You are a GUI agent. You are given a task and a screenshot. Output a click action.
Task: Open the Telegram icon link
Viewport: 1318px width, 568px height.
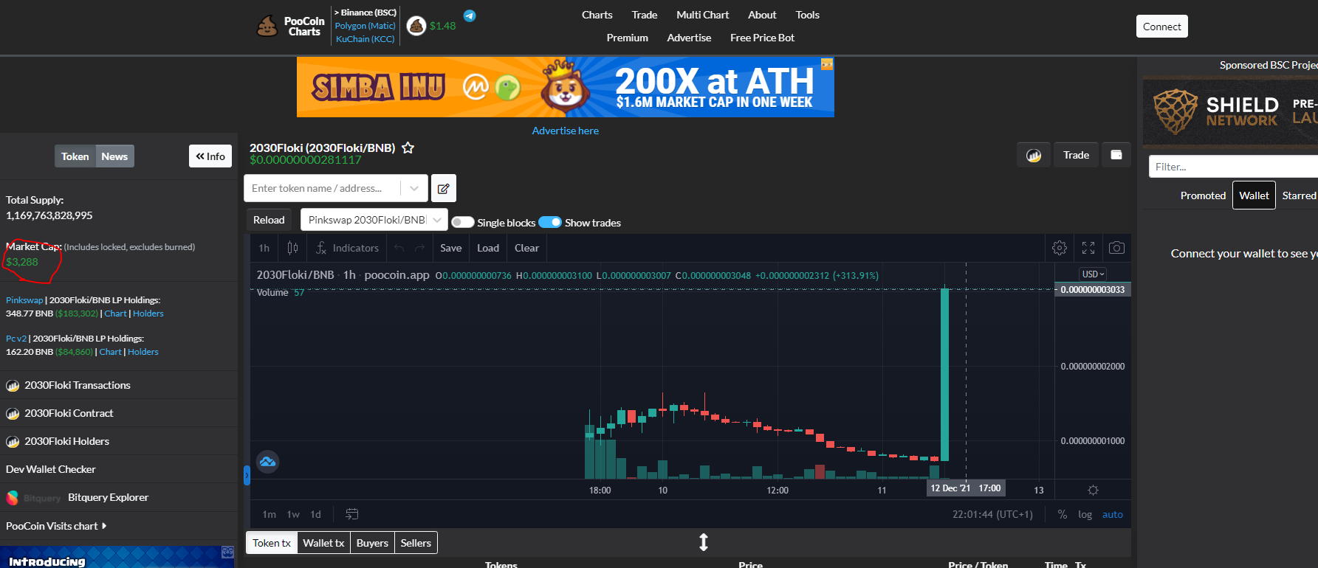(x=470, y=15)
